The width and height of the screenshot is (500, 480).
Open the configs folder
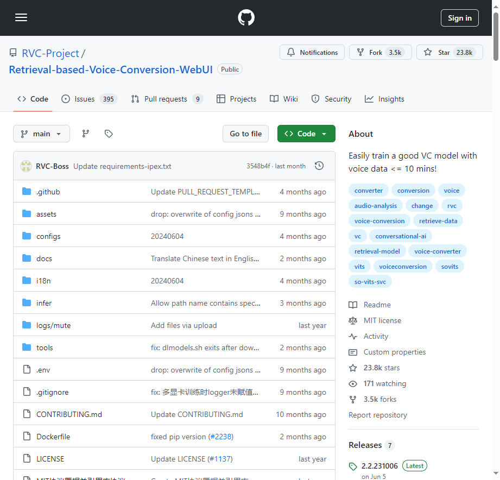point(48,236)
